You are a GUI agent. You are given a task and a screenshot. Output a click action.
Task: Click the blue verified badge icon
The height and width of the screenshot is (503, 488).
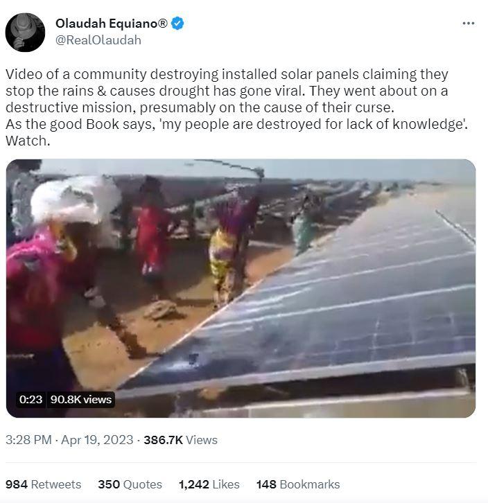click(x=177, y=24)
